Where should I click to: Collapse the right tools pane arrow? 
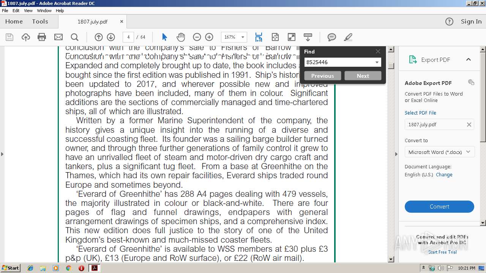coord(396,154)
